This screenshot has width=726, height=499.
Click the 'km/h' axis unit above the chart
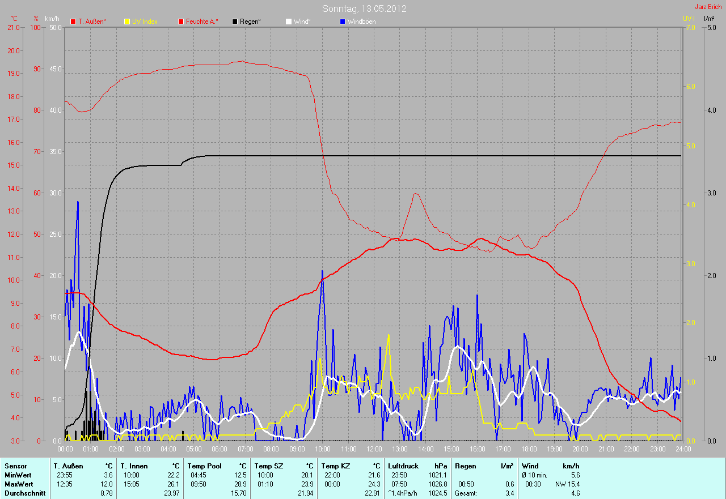tap(52, 18)
